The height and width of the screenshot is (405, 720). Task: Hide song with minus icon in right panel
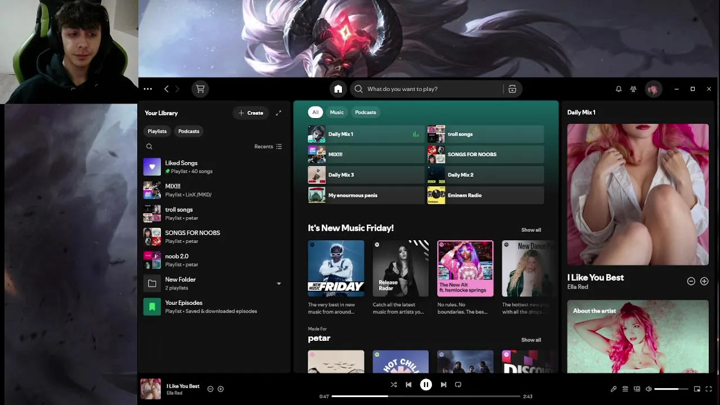click(691, 281)
